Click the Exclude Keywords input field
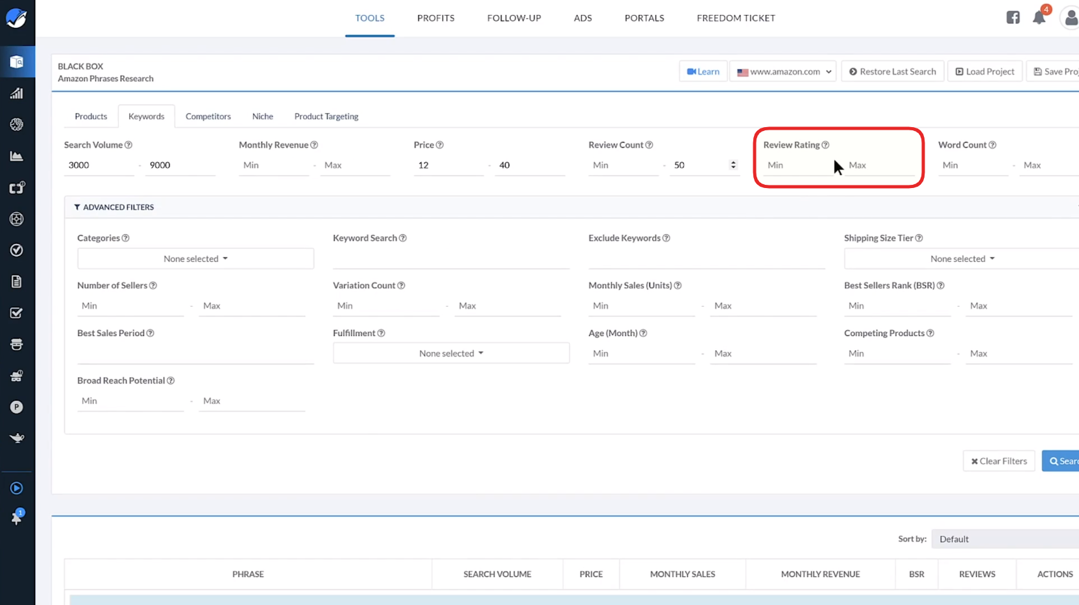 707,259
